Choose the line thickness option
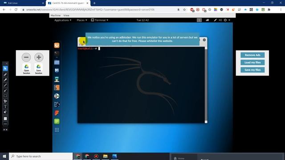This screenshot has height=160, width=285. coord(5,124)
